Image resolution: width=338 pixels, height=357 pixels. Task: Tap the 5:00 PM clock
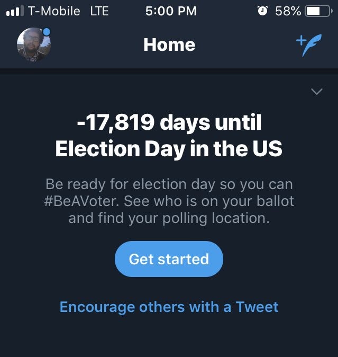coord(171,11)
